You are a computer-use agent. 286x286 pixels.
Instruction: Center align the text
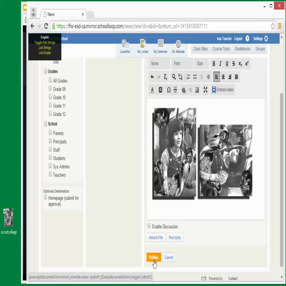point(223,77)
